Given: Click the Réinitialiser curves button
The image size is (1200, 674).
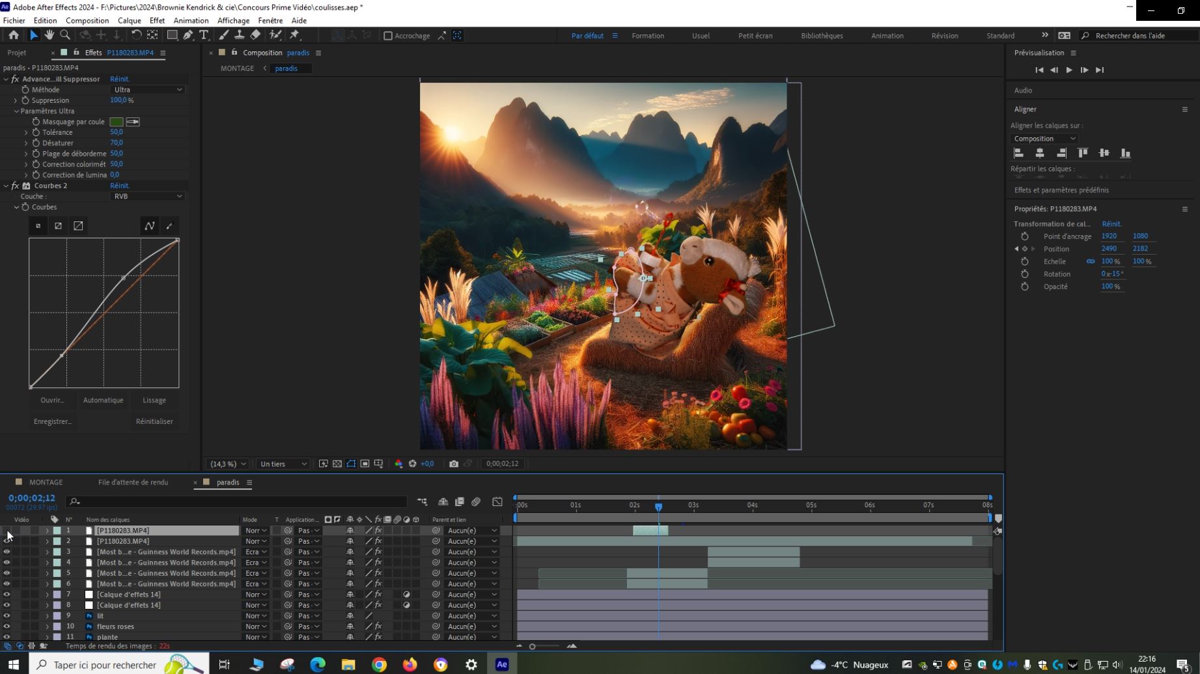Looking at the screenshot, I should click(154, 421).
